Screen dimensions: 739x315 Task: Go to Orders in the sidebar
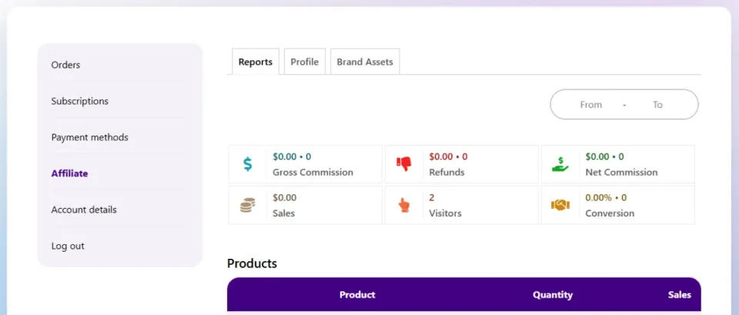pos(65,65)
